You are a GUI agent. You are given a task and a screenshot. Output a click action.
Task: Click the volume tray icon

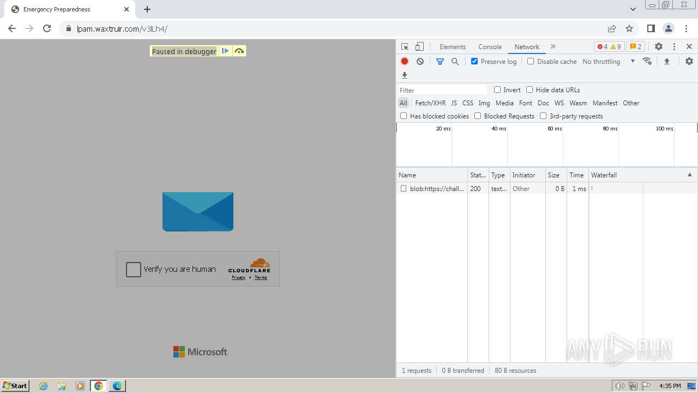pyautogui.click(x=619, y=386)
